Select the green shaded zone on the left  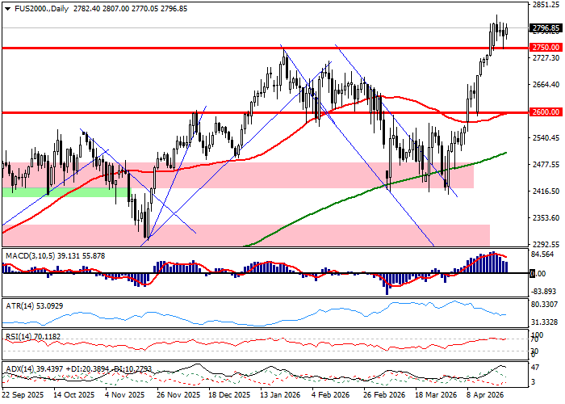click(24, 191)
